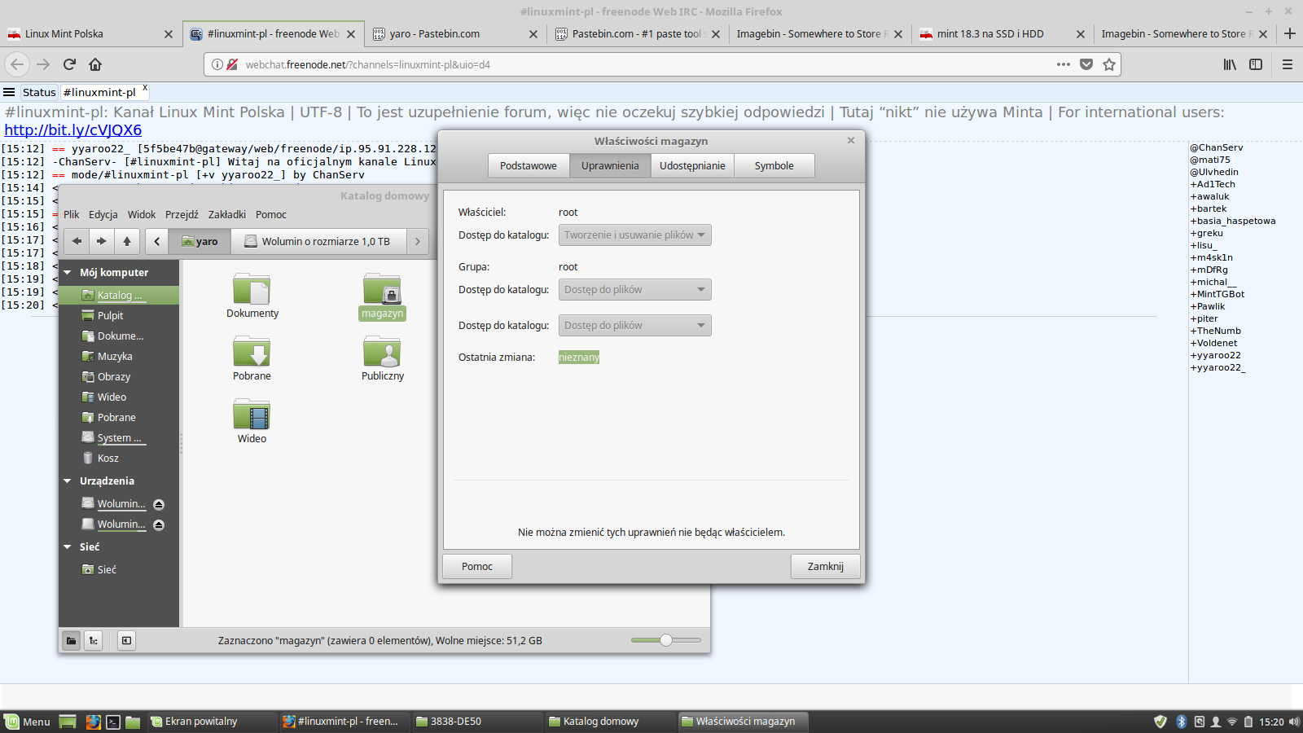1303x733 pixels.
Task: Switch to the Podstawowe tab
Action: (x=529, y=165)
